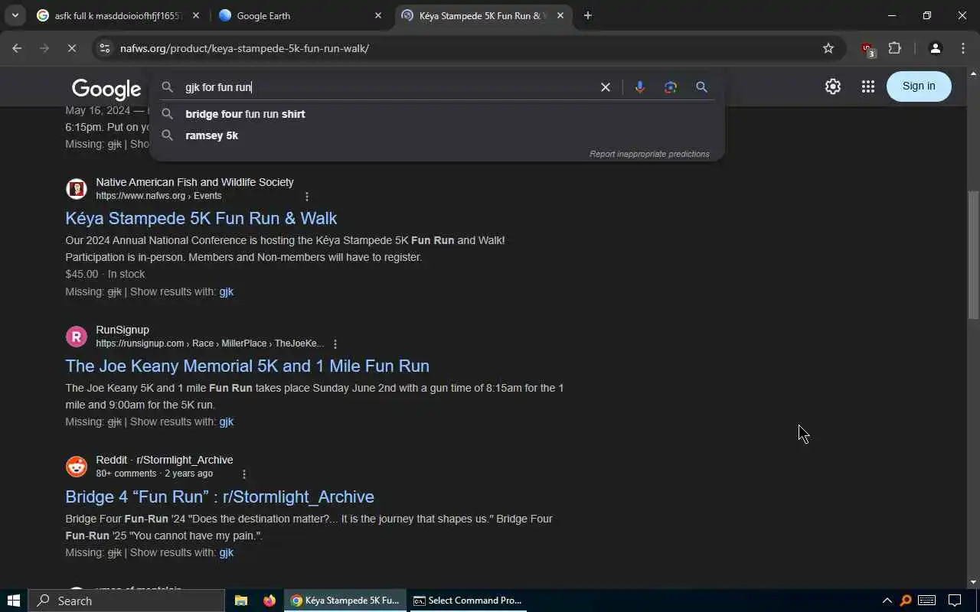Image resolution: width=980 pixels, height=612 pixels.
Task: Open Kéya Stampede 5K Fun Run & Walk result
Action: [x=201, y=218]
